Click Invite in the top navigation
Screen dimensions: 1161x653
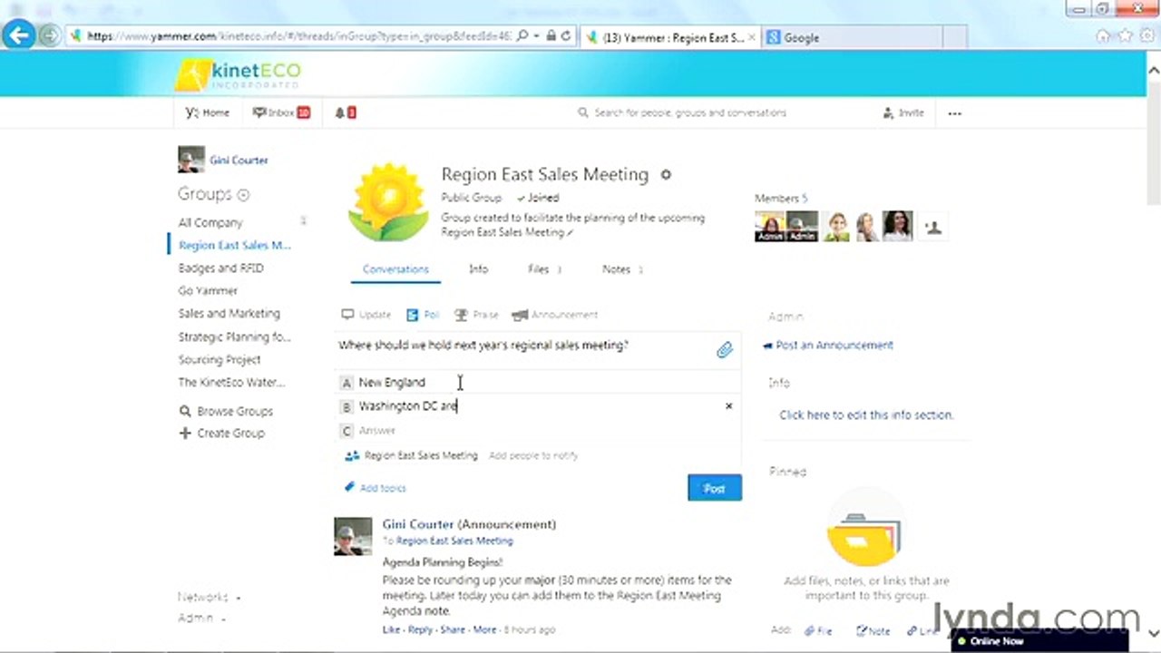[902, 113]
